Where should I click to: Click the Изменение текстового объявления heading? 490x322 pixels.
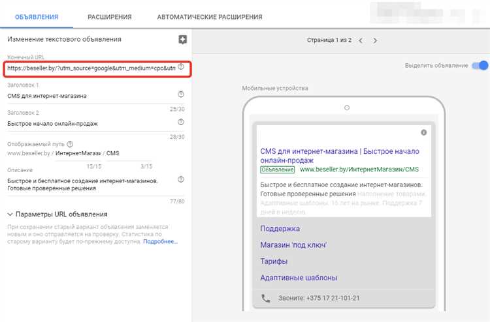64,39
